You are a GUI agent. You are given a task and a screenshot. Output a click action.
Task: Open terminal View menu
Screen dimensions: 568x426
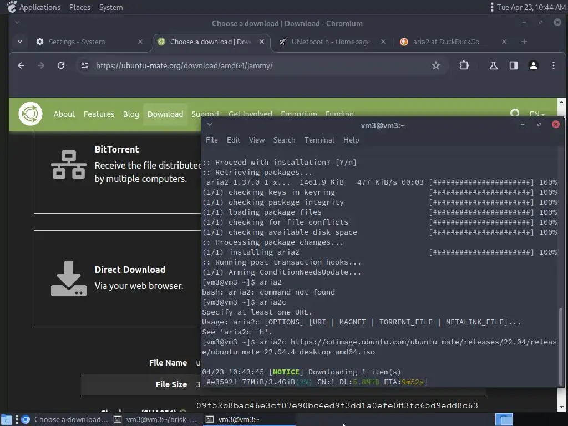pyautogui.click(x=256, y=140)
